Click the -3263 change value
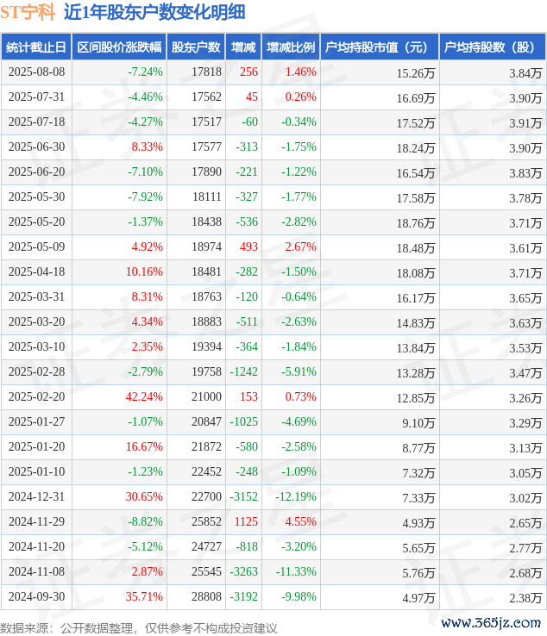The image size is (547, 636). tap(243, 571)
